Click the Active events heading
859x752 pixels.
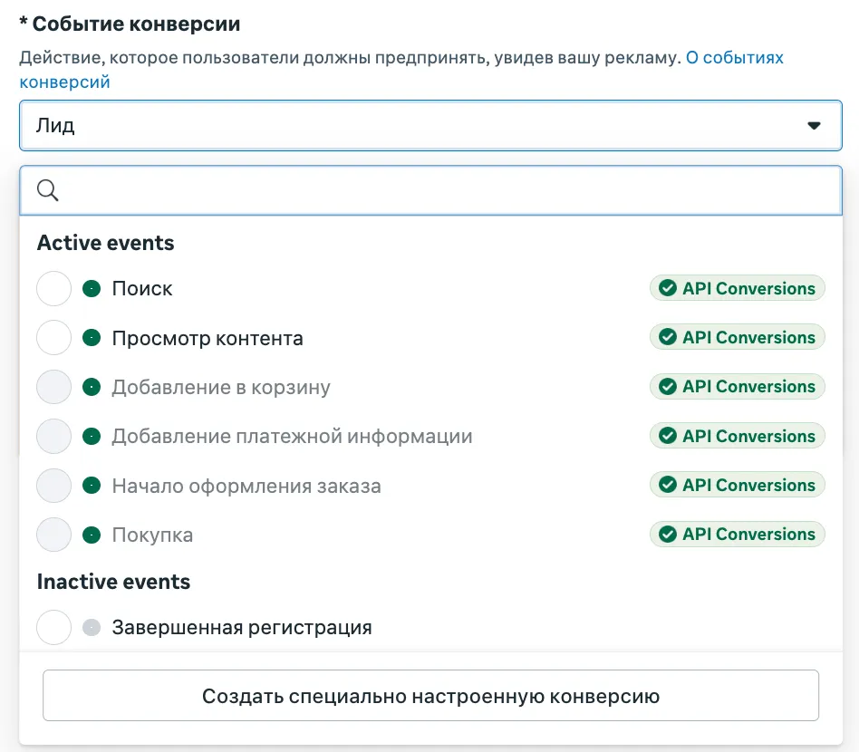(105, 243)
